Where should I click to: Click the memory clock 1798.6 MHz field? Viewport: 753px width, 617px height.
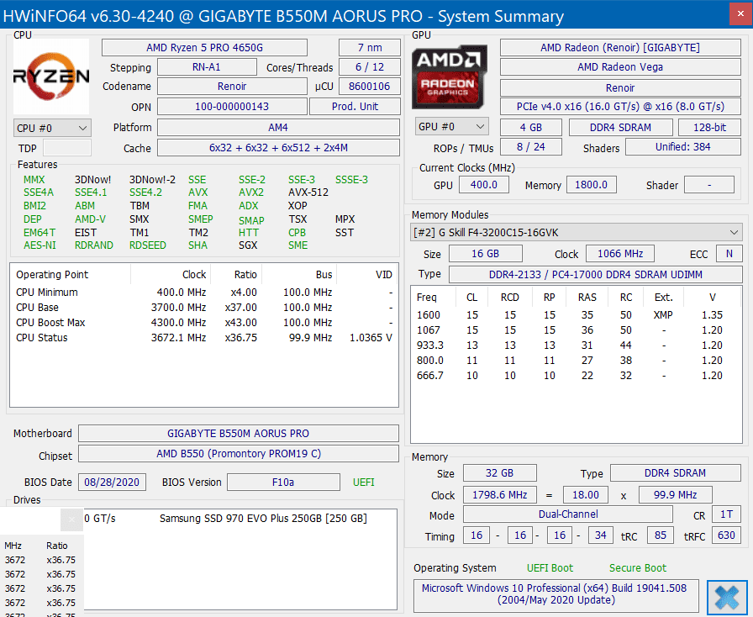tap(499, 494)
